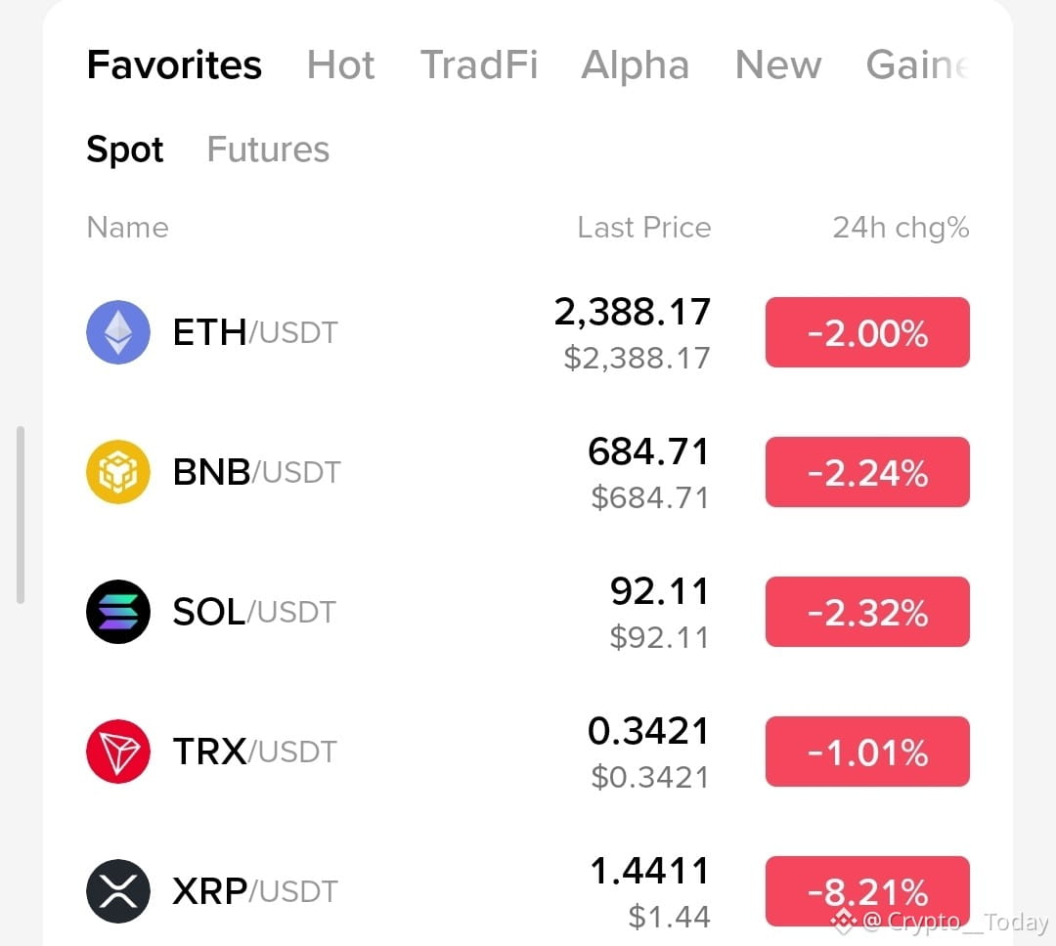Open the TradFi tab

479,65
